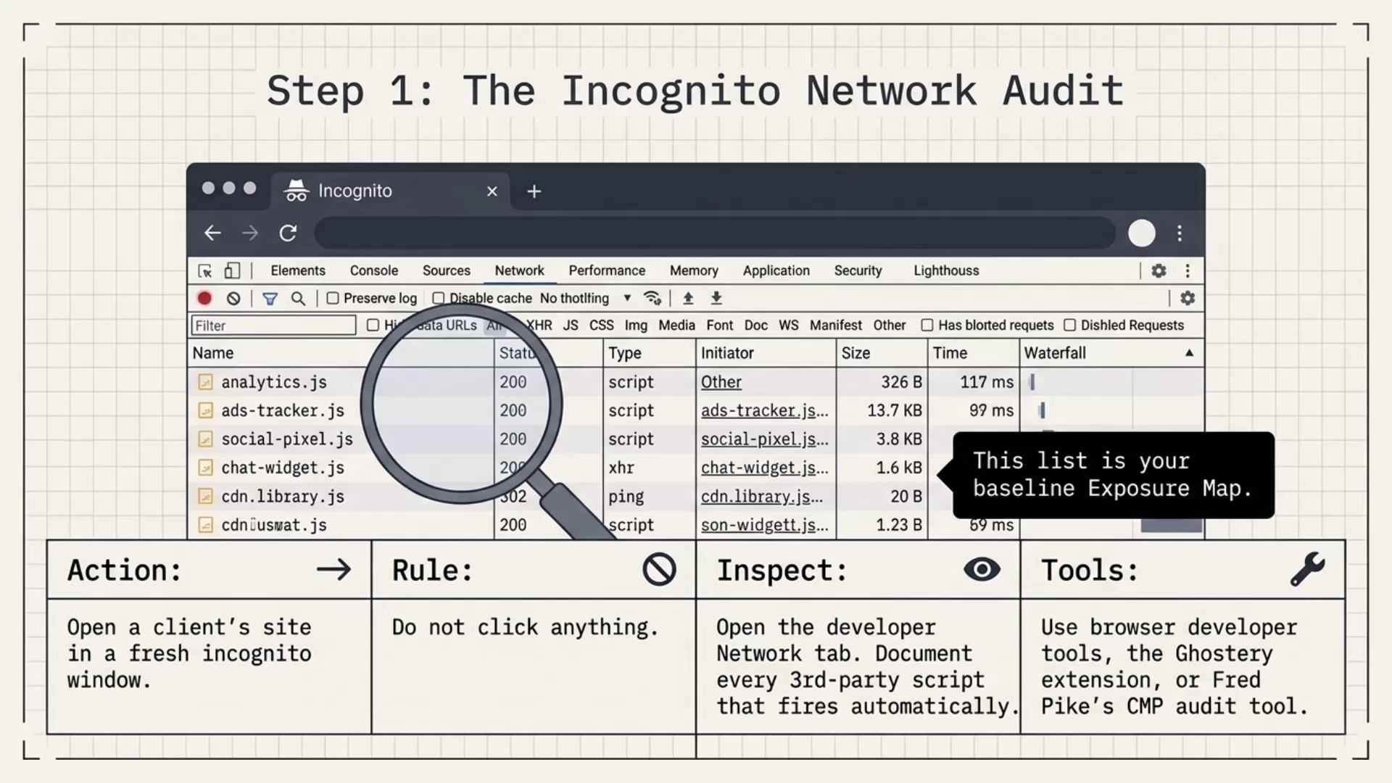Open the DevTools three-dot menu
This screenshot has height=783, width=1392.
[1188, 270]
